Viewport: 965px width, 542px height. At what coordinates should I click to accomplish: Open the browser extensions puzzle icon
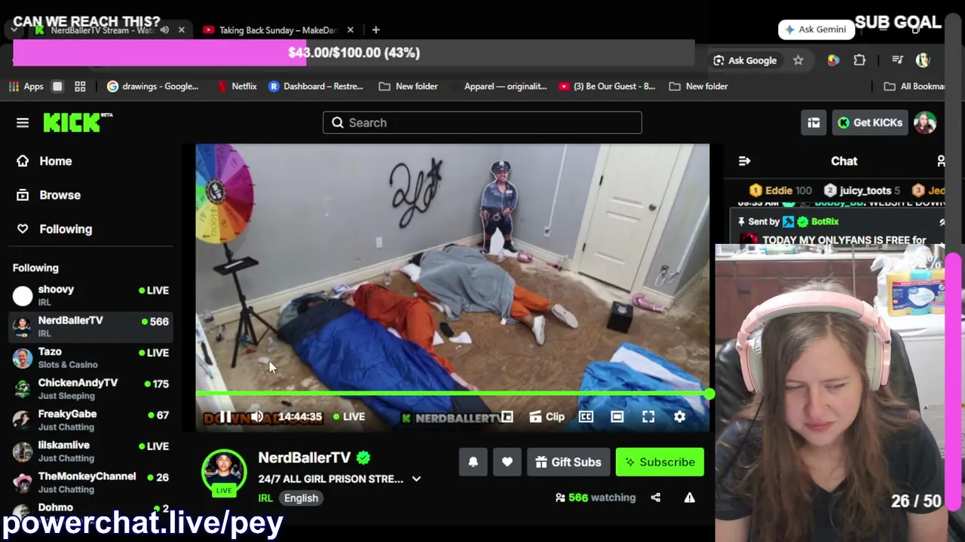(859, 60)
